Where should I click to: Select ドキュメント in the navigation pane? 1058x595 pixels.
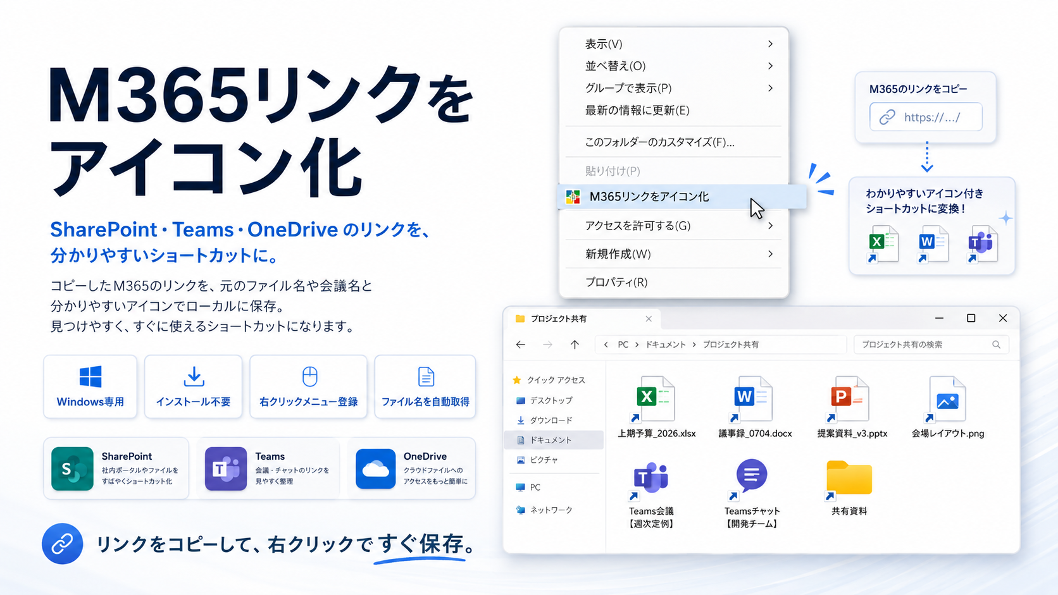554,439
